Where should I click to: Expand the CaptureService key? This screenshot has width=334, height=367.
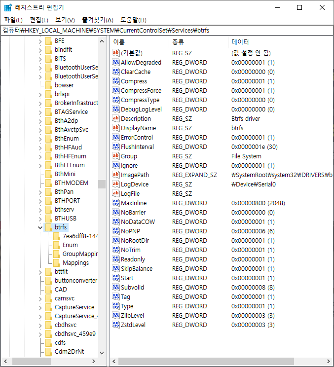[x=40, y=307]
